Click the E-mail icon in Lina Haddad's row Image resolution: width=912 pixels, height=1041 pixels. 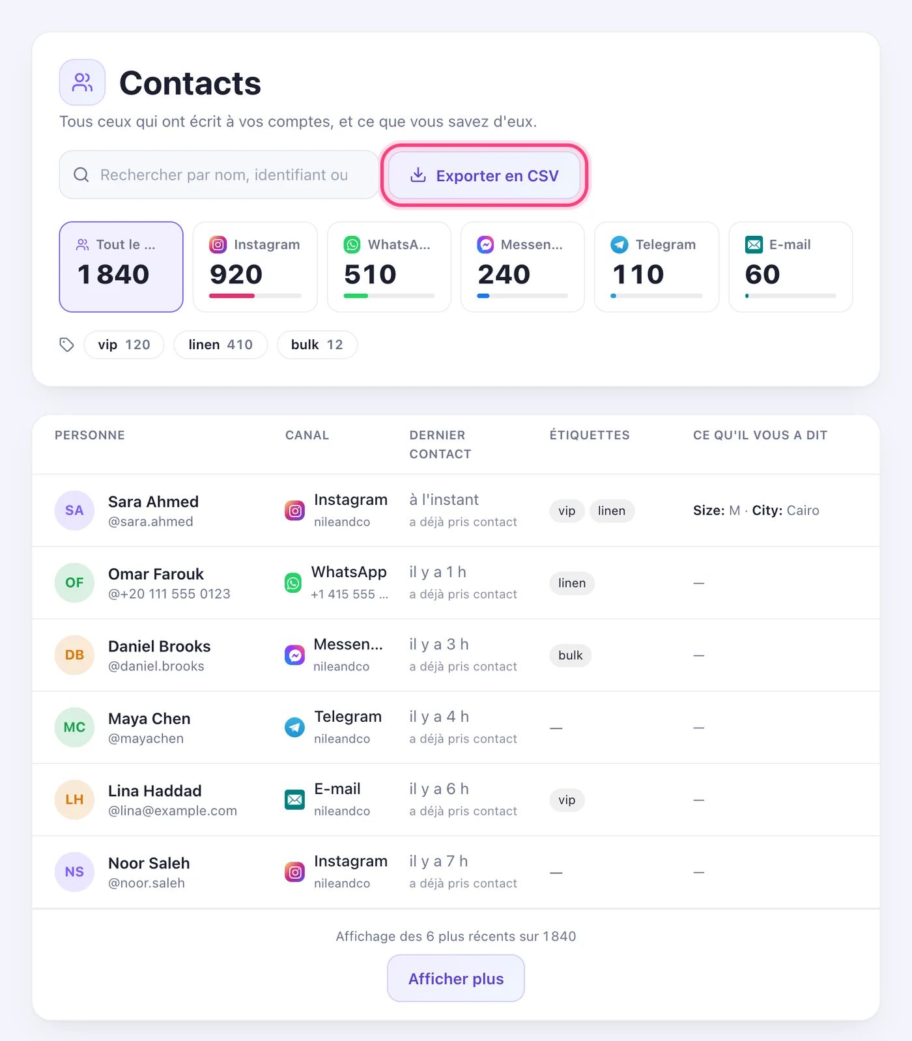(x=295, y=800)
